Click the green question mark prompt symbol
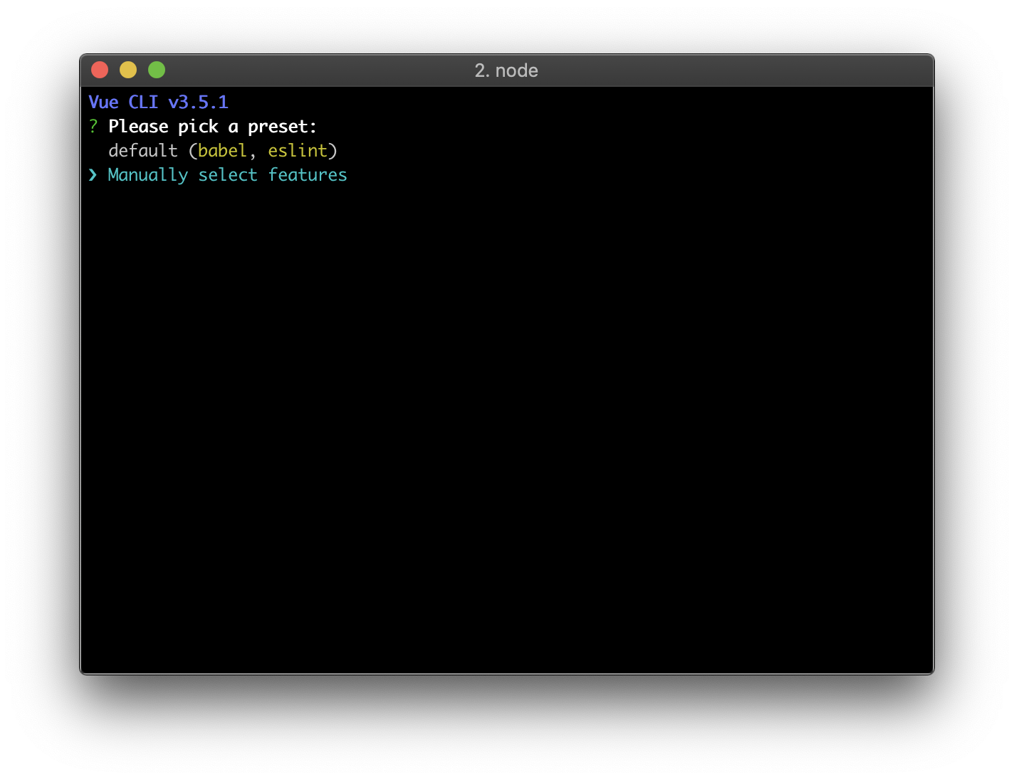The width and height of the screenshot is (1014, 780). coord(93,127)
